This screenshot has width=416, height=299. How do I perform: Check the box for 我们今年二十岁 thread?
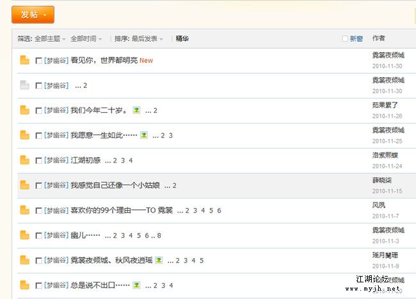[39, 111]
